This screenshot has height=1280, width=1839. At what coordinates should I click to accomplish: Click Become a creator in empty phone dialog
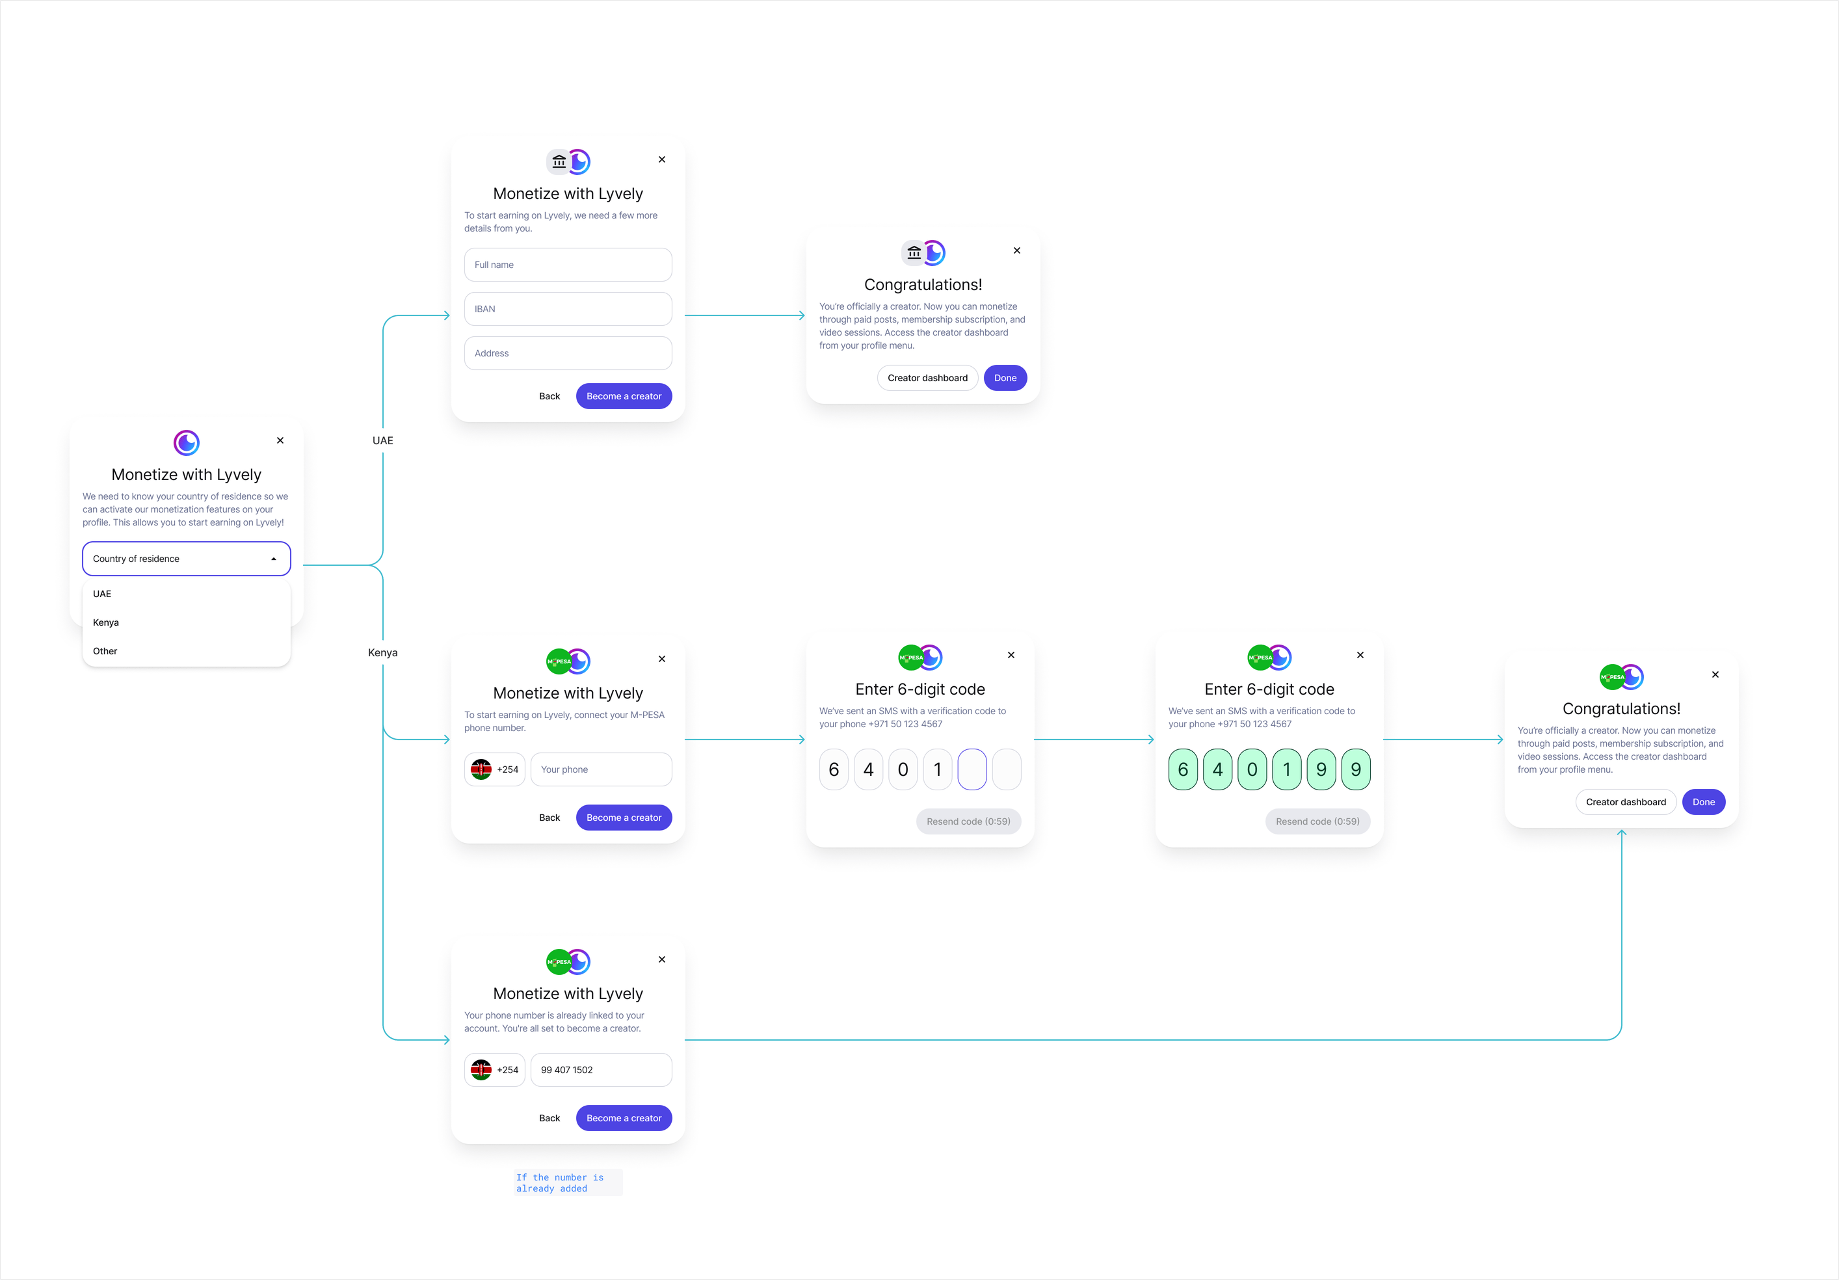click(x=624, y=818)
